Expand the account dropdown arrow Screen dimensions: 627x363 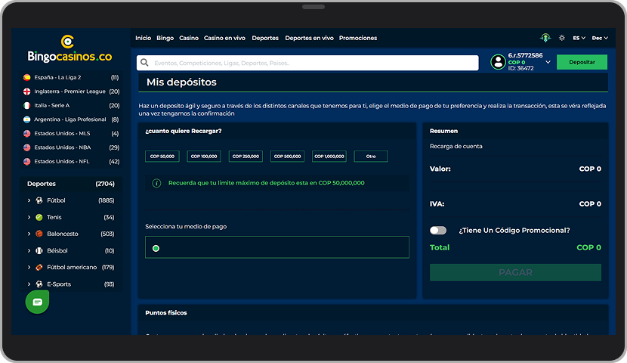[x=548, y=62]
